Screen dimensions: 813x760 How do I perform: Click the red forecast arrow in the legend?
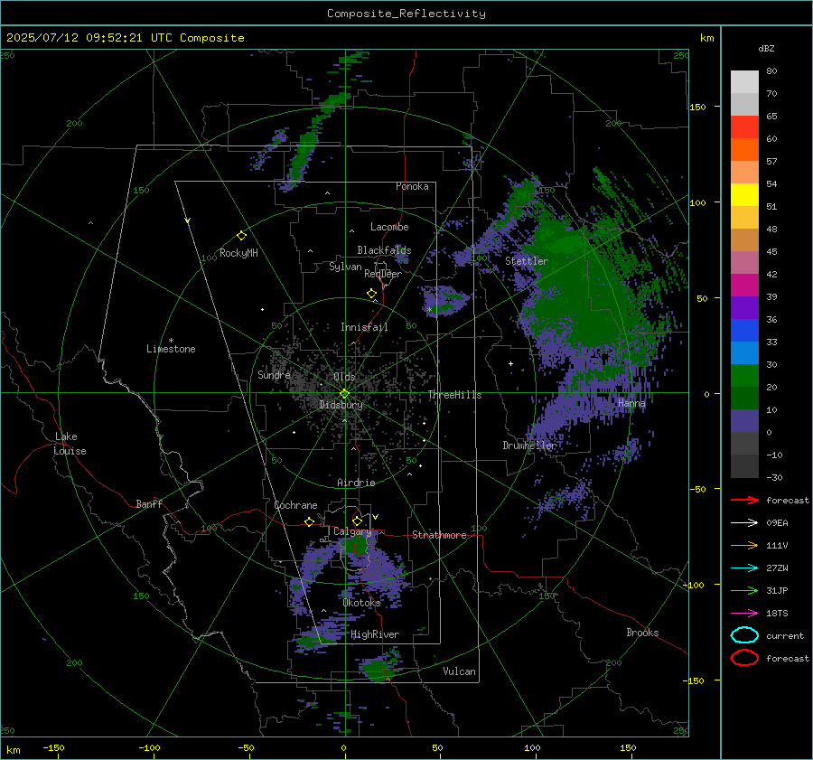tap(744, 500)
